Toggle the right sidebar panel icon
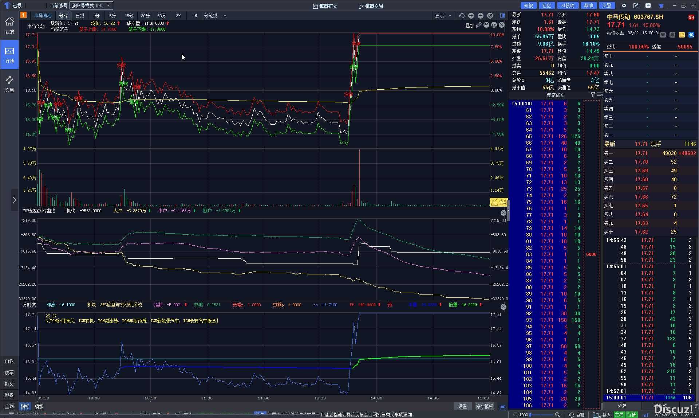The width and height of the screenshot is (699, 418). 502,16
